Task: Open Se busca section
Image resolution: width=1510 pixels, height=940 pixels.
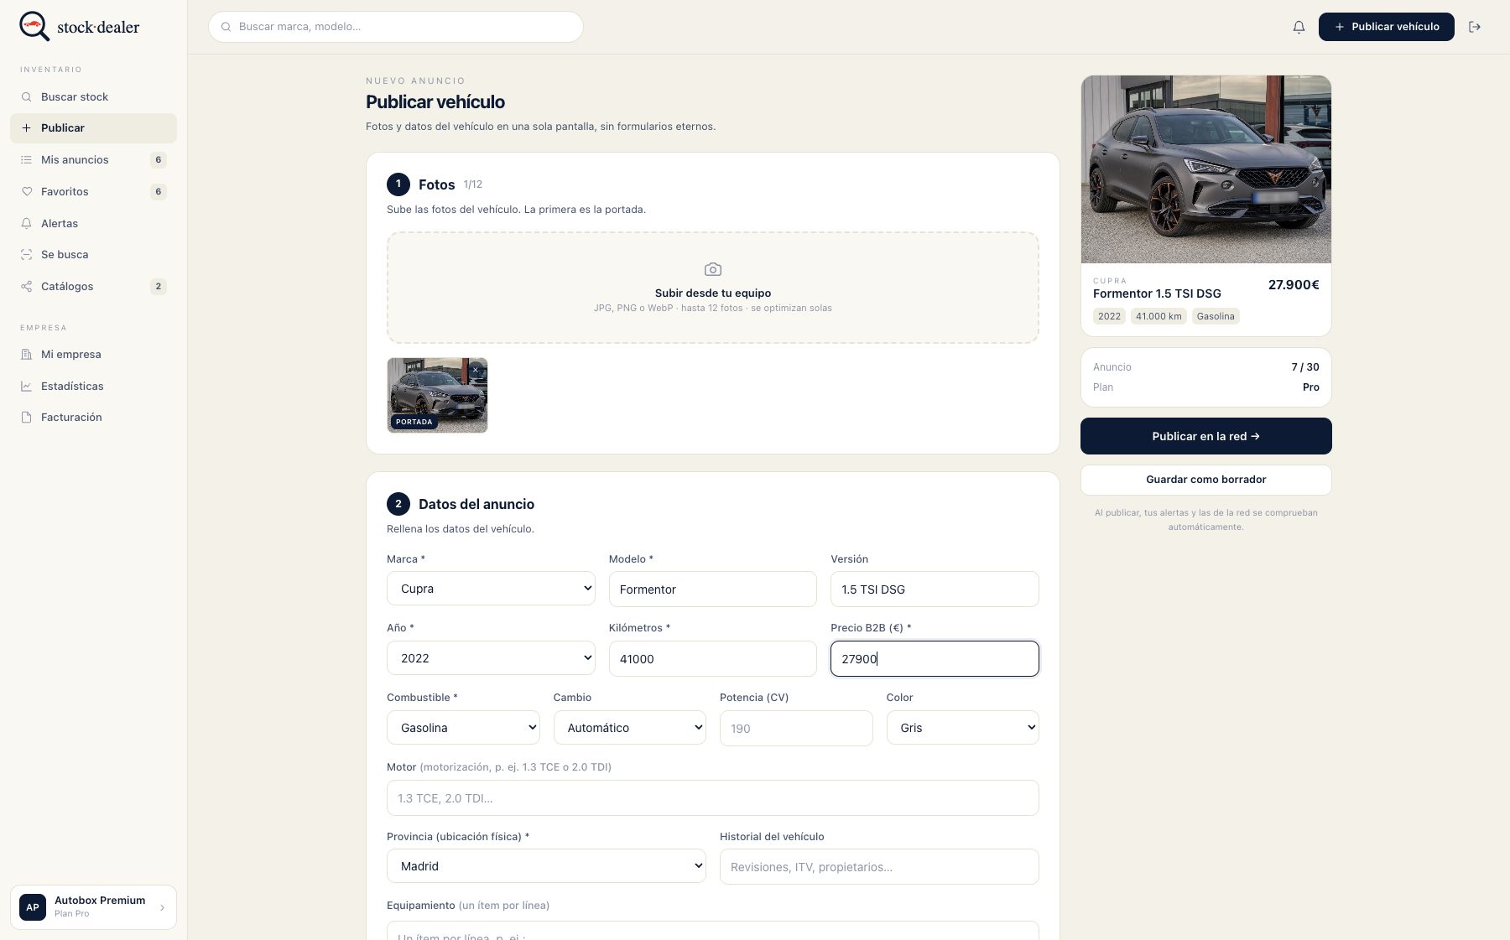Action: coord(93,255)
